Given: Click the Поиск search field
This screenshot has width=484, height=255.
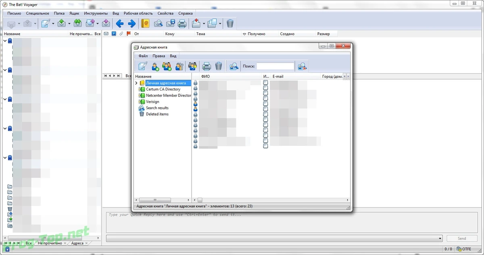Looking at the screenshot, I should 275,66.
